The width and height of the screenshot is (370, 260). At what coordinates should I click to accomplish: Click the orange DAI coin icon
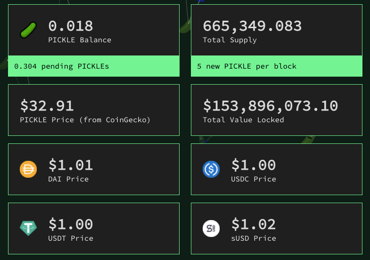pyautogui.click(x=28, y=169)
